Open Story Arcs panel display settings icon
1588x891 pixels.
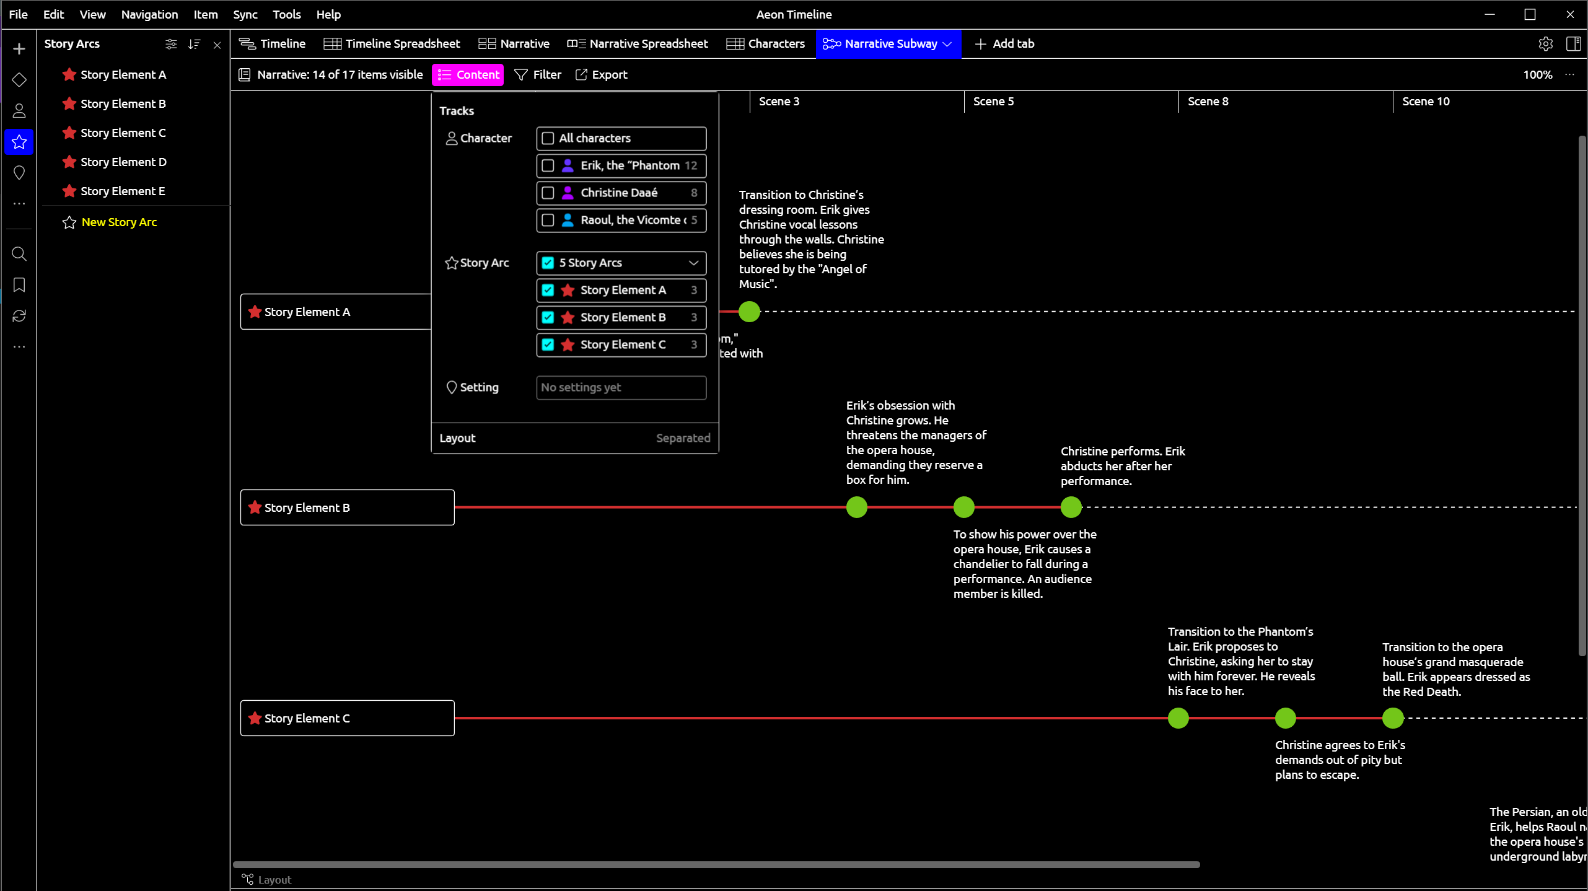171,44
